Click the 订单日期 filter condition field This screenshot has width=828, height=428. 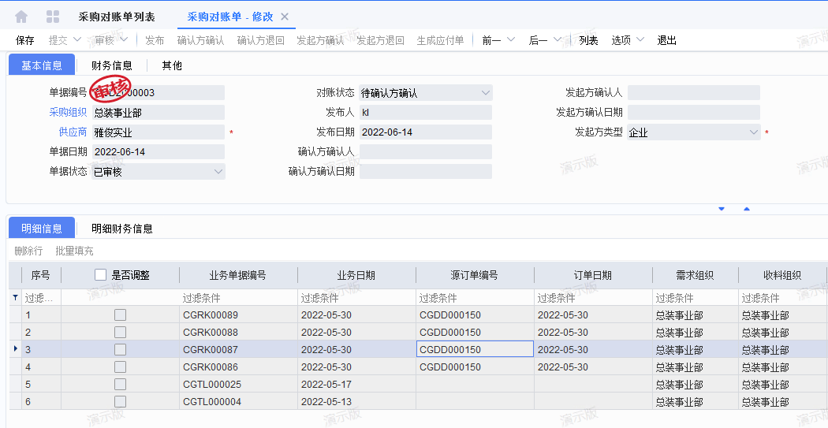point(593,298)
